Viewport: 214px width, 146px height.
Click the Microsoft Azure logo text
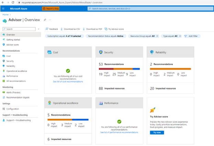click(19, 9)
